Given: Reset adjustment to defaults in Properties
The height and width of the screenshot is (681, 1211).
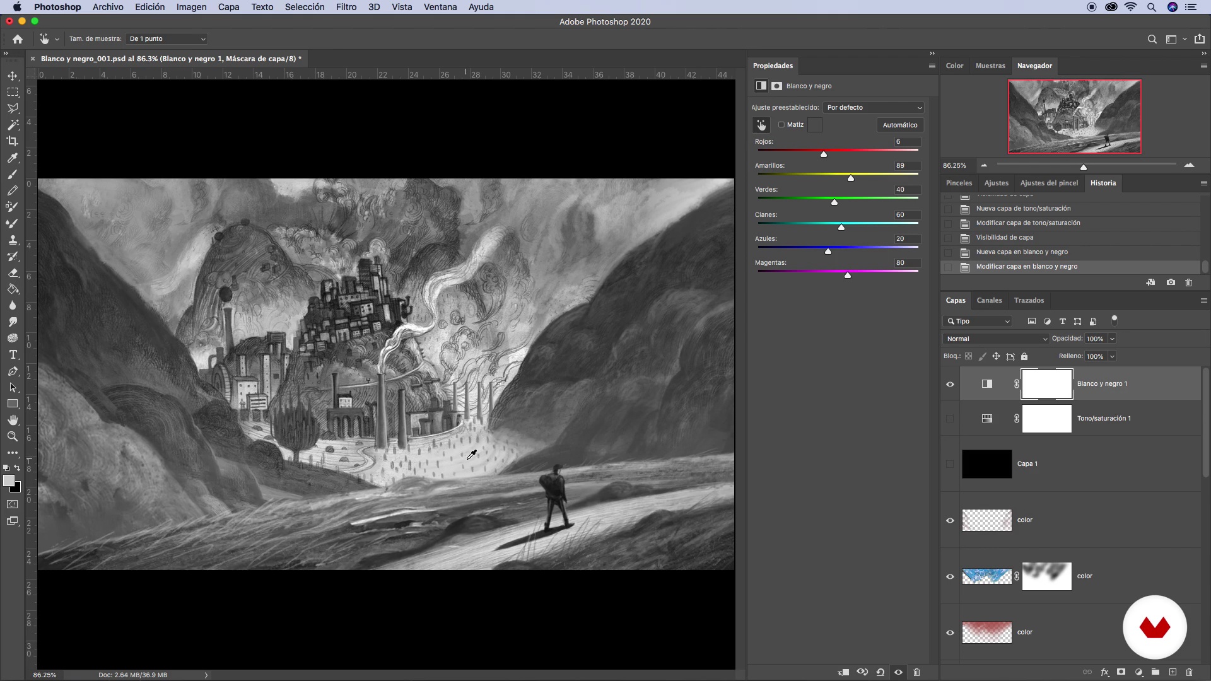Looking at the screenshot, I should point(880,672).
